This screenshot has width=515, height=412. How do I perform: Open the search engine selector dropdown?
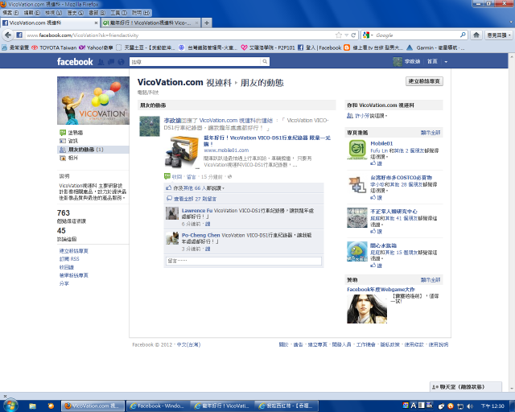click(369, 35)
